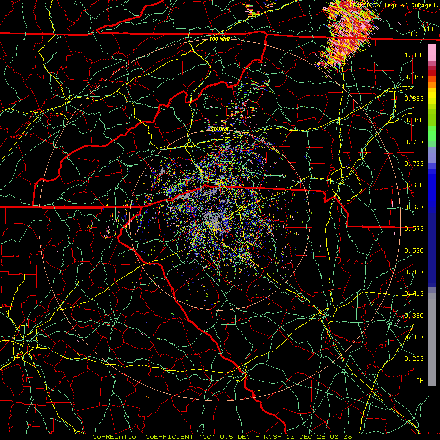
Task: Click the 0.680 scale value
Action: pyautogui.click(x=414, y=185)
